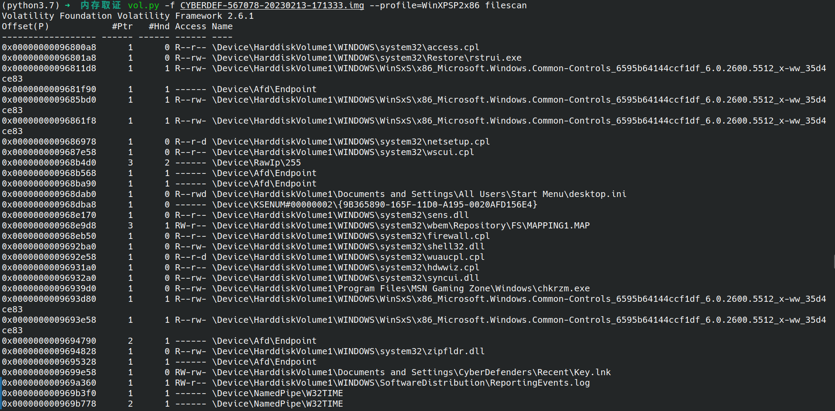Click the ReportingEvents.log path entry
Viewport: 835px width, 411px height.
pyautogui.click(x=400, y=383)
